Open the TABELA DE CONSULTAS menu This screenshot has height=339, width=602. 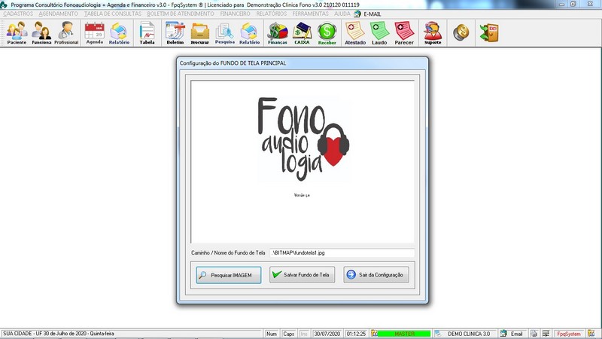[x=113, y=14]
